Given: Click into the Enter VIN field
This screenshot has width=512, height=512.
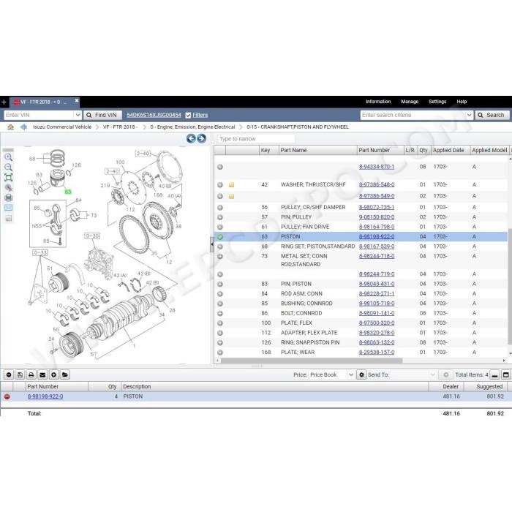Looking at the screenshot, I should (x=39, y=115).
